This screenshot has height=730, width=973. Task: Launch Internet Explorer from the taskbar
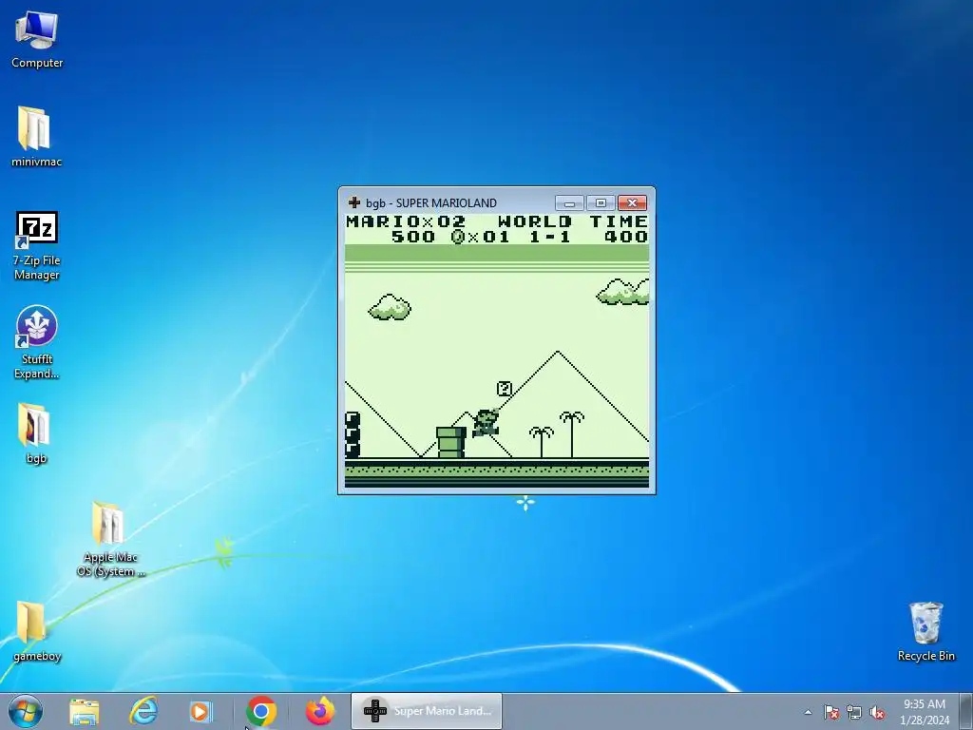143,711
